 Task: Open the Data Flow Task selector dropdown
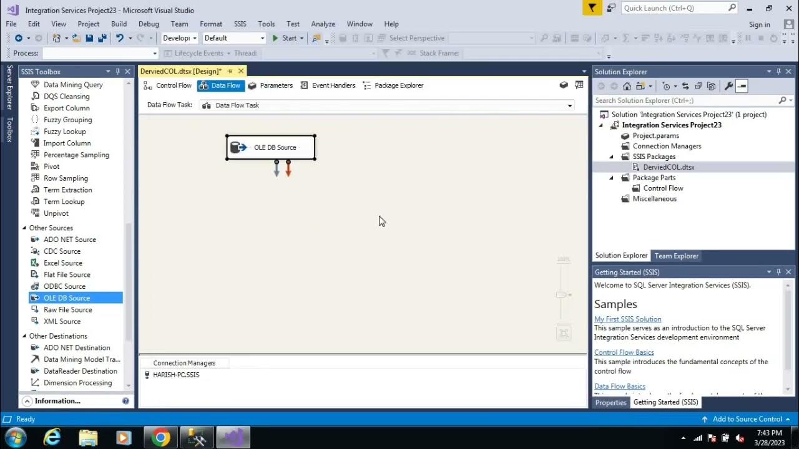tap(387, 105)
